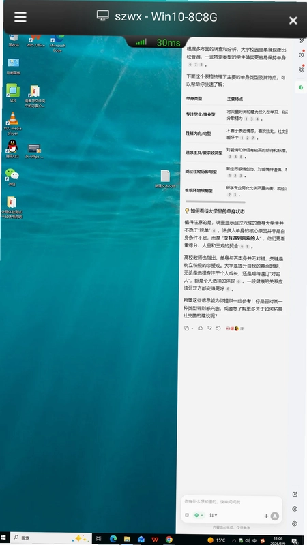Select the new text document on desktop

pos(165,178)
